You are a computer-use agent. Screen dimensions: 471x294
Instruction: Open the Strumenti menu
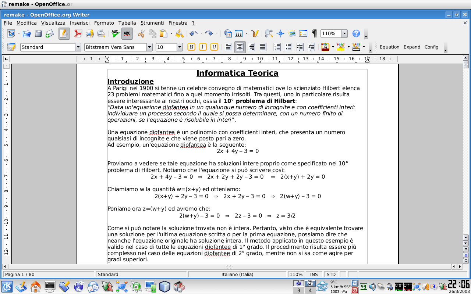[x=152, y=23]
